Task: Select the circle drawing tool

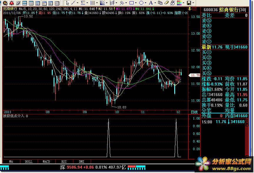Action: 141,3
